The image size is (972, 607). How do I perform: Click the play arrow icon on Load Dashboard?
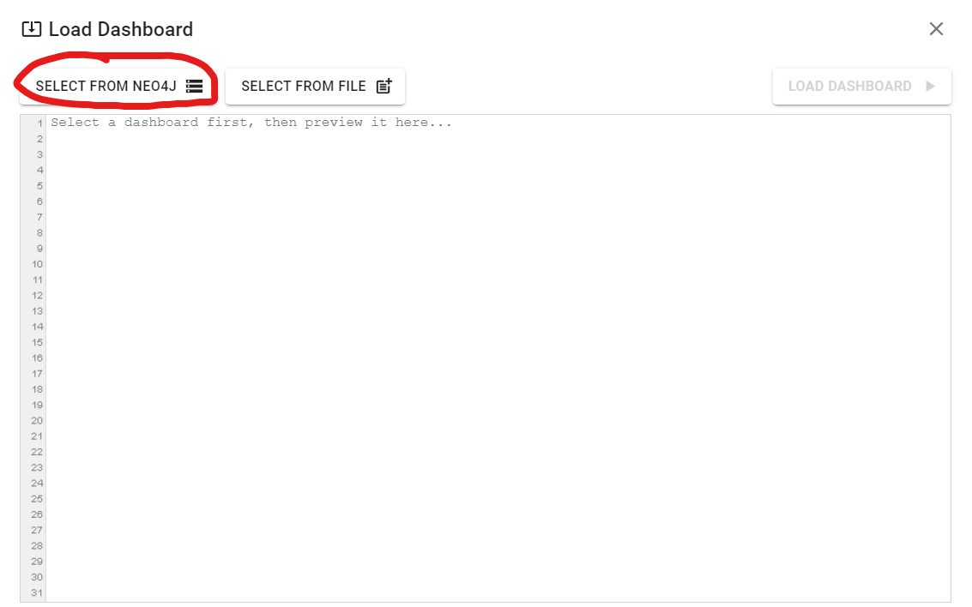[930, 86]
